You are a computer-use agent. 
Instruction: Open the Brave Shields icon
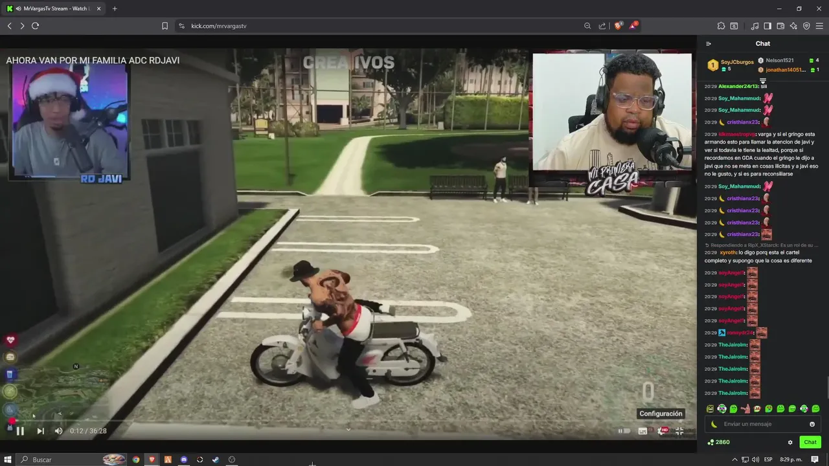[619, 26]
